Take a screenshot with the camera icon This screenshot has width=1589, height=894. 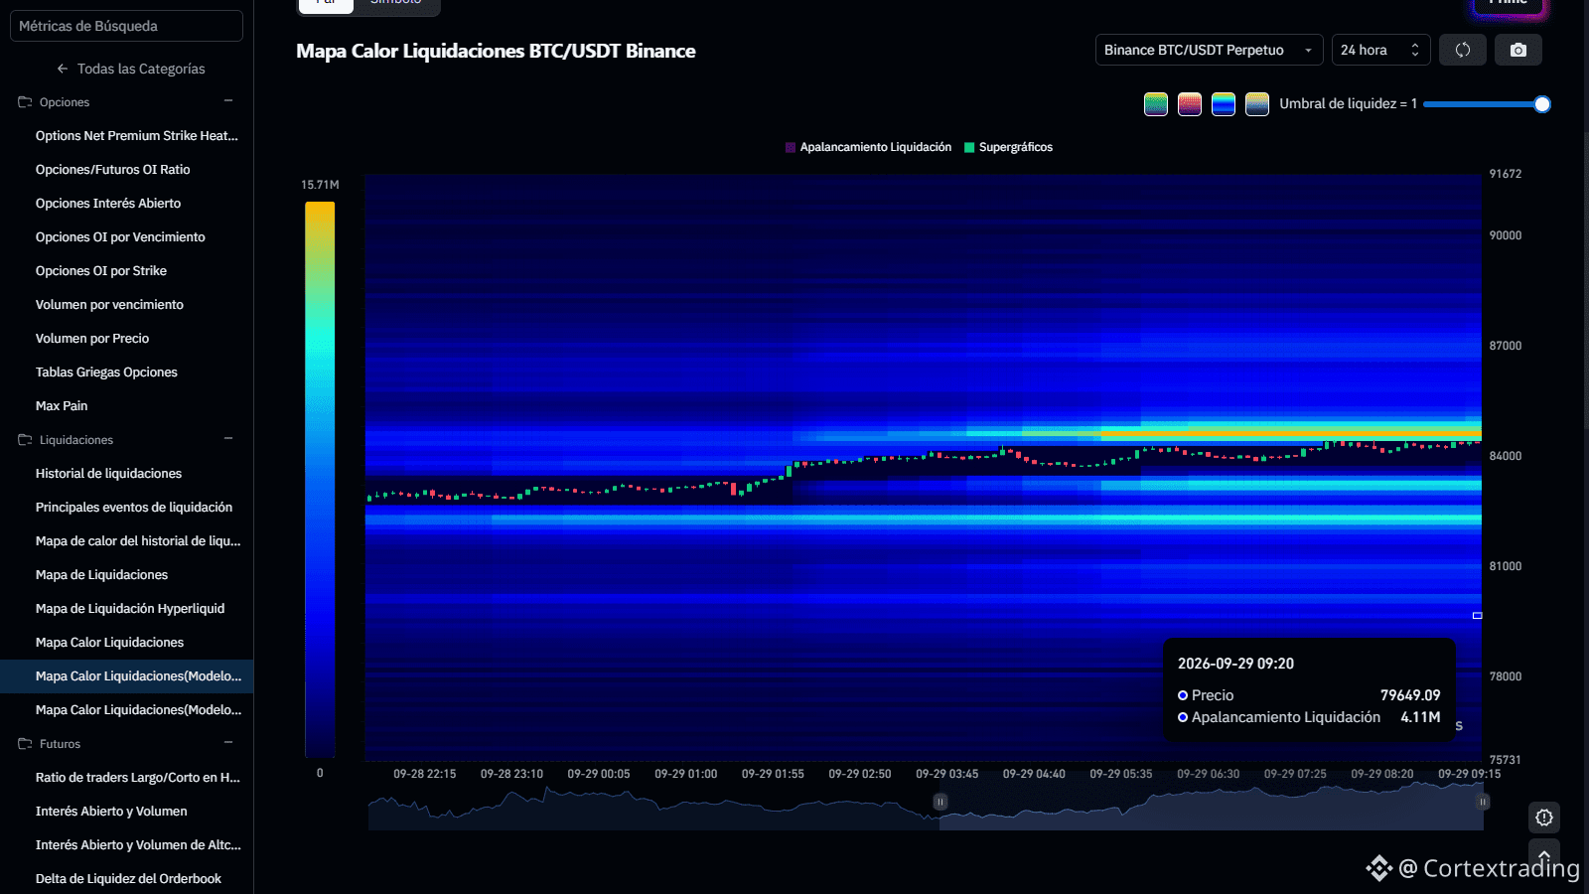[x=1518, y=50]
